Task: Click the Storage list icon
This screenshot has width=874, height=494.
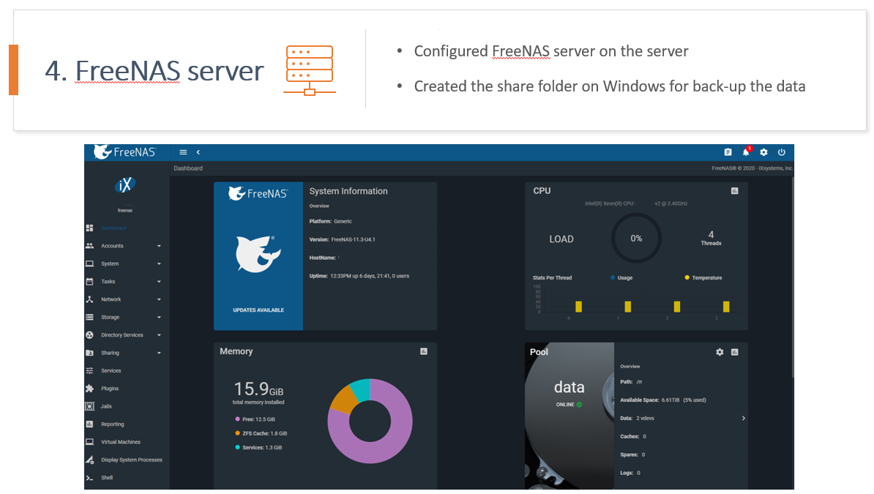Action: tap(89, 317)
